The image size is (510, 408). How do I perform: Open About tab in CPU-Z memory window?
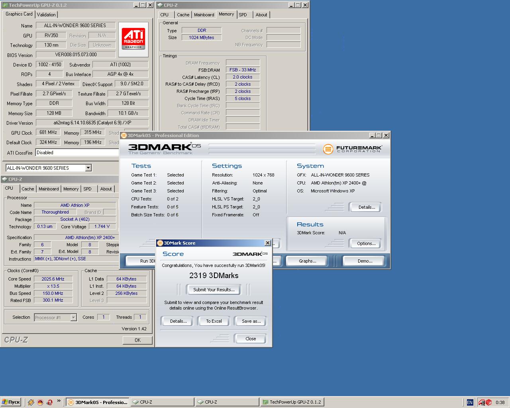click(x=261, y=15)
